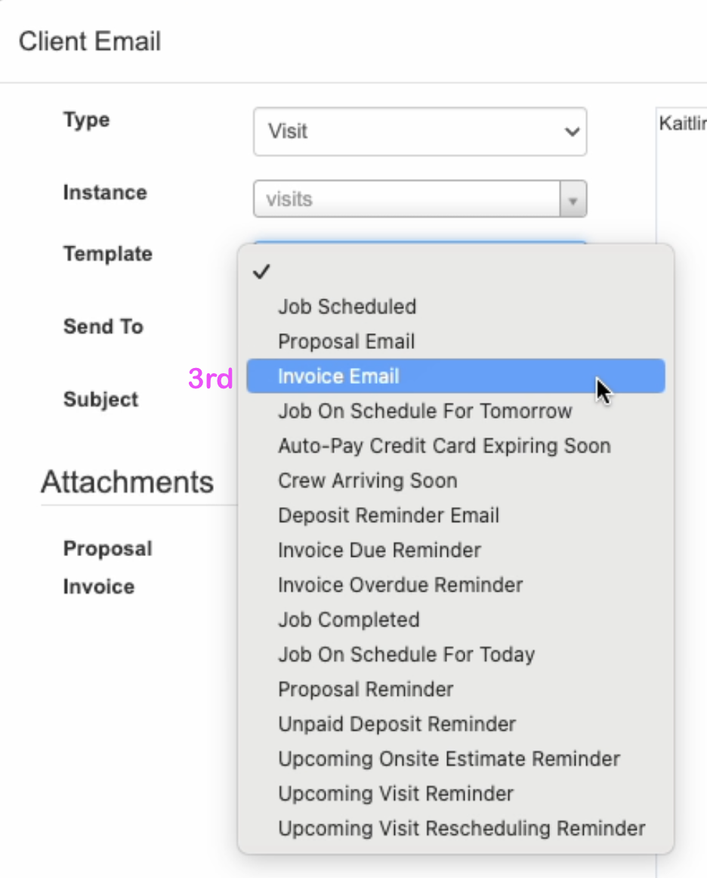Select Upcoming Visit Reminder template
The width and height of the screenshot is (707, 878).
coord(395,793)
